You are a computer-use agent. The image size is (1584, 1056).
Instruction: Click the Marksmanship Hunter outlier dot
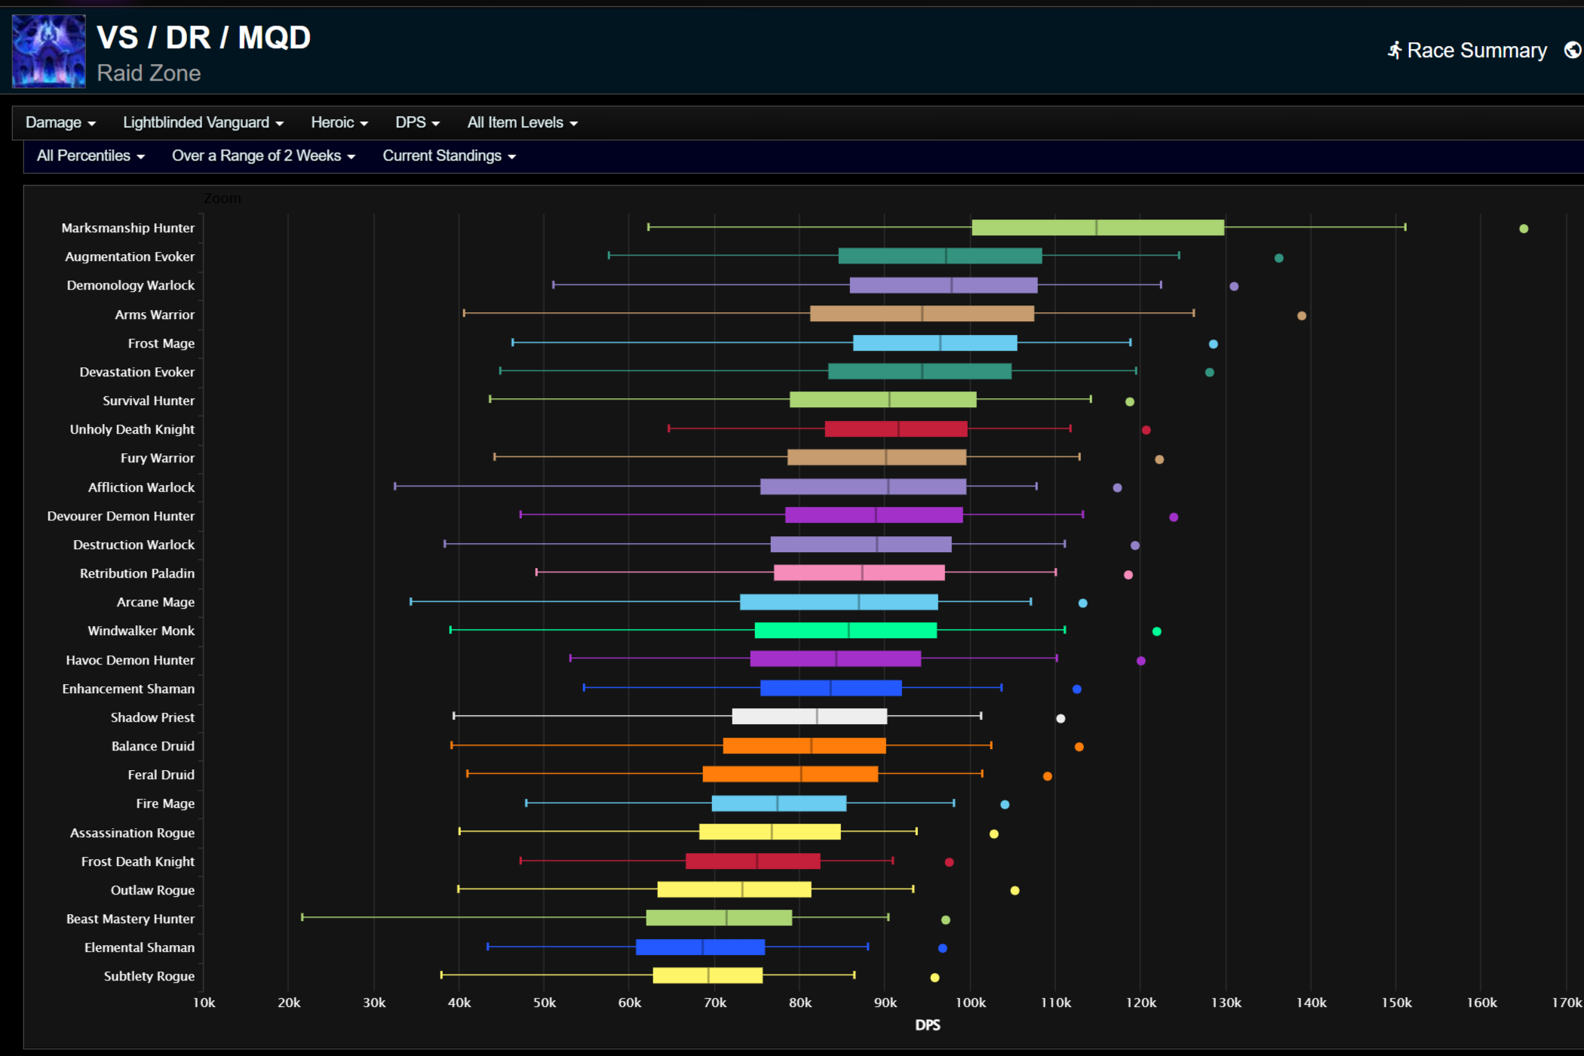(x=1524, y=229)
